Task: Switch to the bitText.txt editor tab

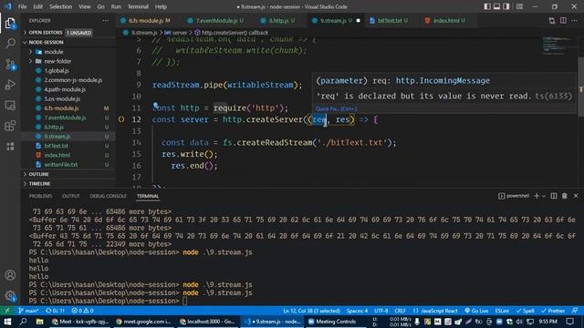Action: point(390,20)
